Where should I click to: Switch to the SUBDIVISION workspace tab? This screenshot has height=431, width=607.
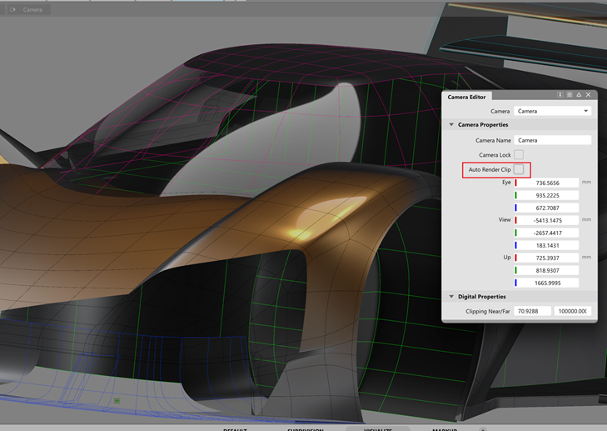click(306, 429)
